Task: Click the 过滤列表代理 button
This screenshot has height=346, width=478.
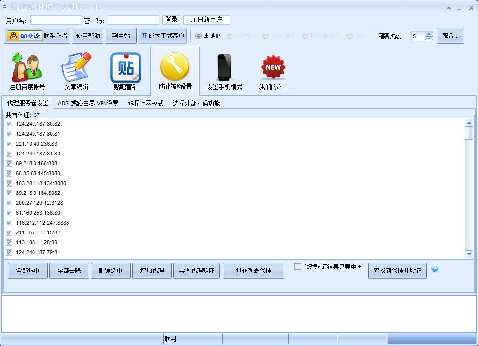Action: (x=254, y=270)
